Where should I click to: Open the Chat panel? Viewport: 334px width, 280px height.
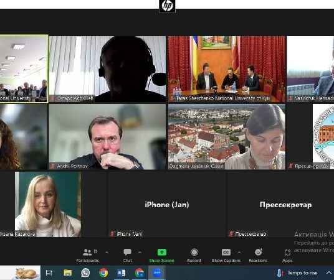coord(127,256)
